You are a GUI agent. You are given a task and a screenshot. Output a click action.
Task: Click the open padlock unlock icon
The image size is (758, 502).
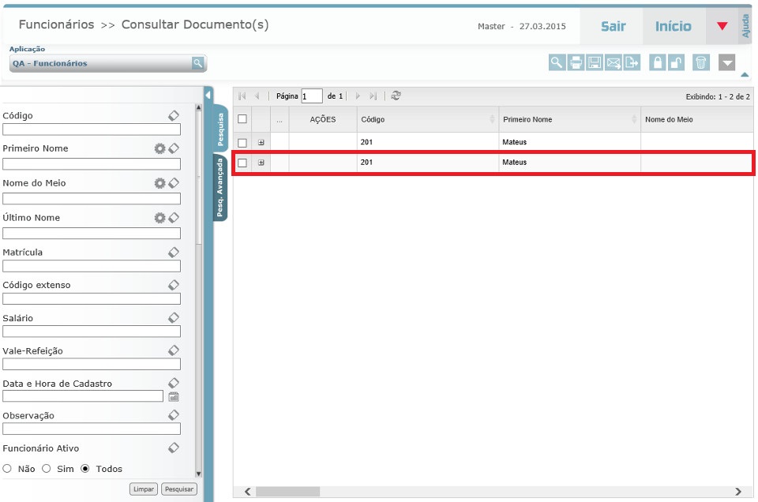[676, 63]
